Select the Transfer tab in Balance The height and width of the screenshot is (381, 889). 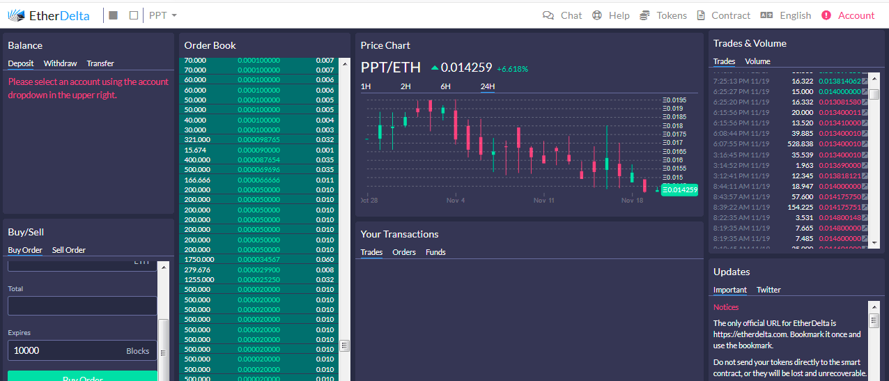(100, 63)
